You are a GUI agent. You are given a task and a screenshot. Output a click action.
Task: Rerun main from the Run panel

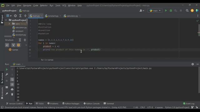point(7,69)
